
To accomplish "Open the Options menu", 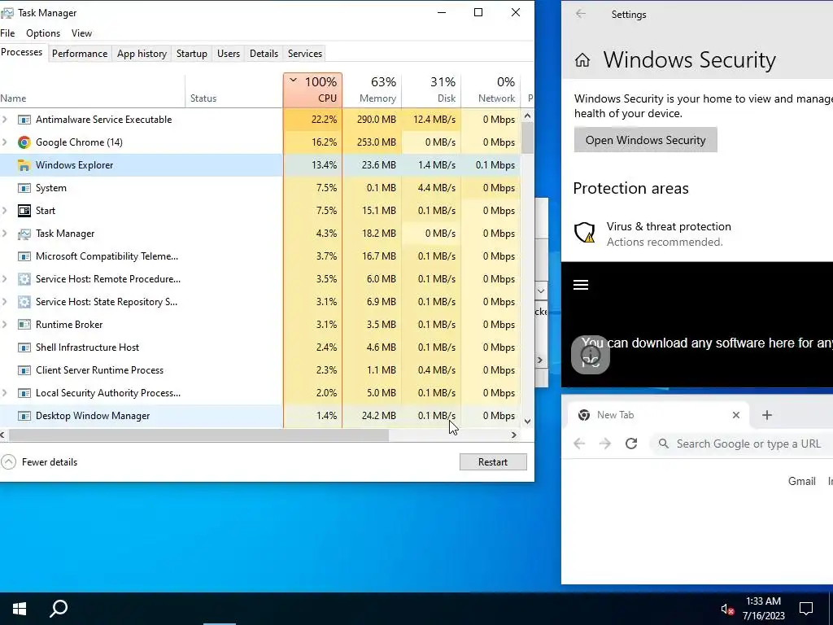I will 43,33.
